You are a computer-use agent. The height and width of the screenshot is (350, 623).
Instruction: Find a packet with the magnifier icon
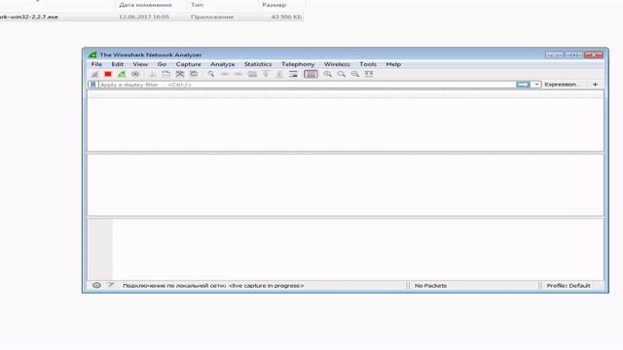211,74
